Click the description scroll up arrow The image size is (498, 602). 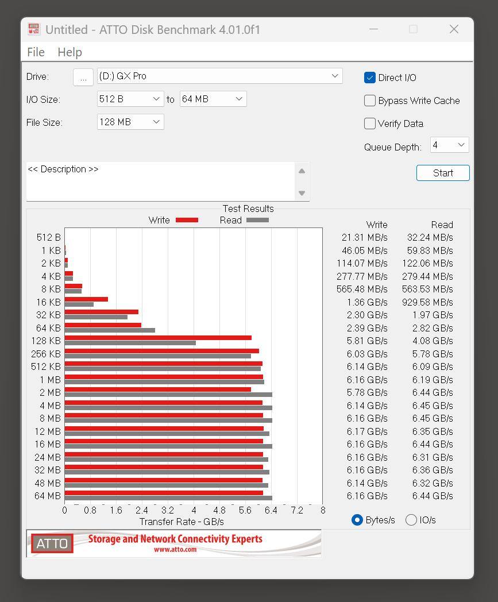pyautogui.click(x=302, y=171)
